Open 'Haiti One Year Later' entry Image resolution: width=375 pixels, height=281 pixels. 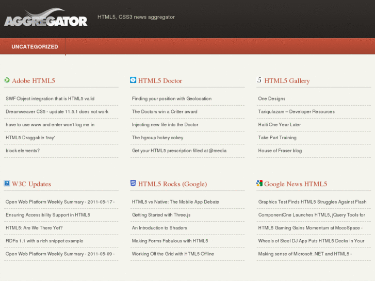click(x=280, y=125)
